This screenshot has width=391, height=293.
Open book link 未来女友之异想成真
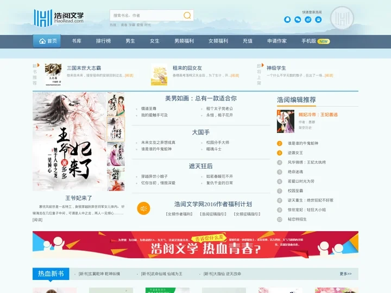point(158,143)
